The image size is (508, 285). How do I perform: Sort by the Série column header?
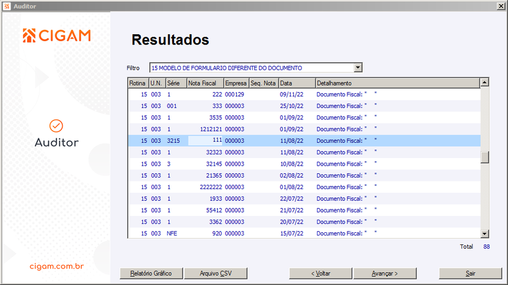177,83
